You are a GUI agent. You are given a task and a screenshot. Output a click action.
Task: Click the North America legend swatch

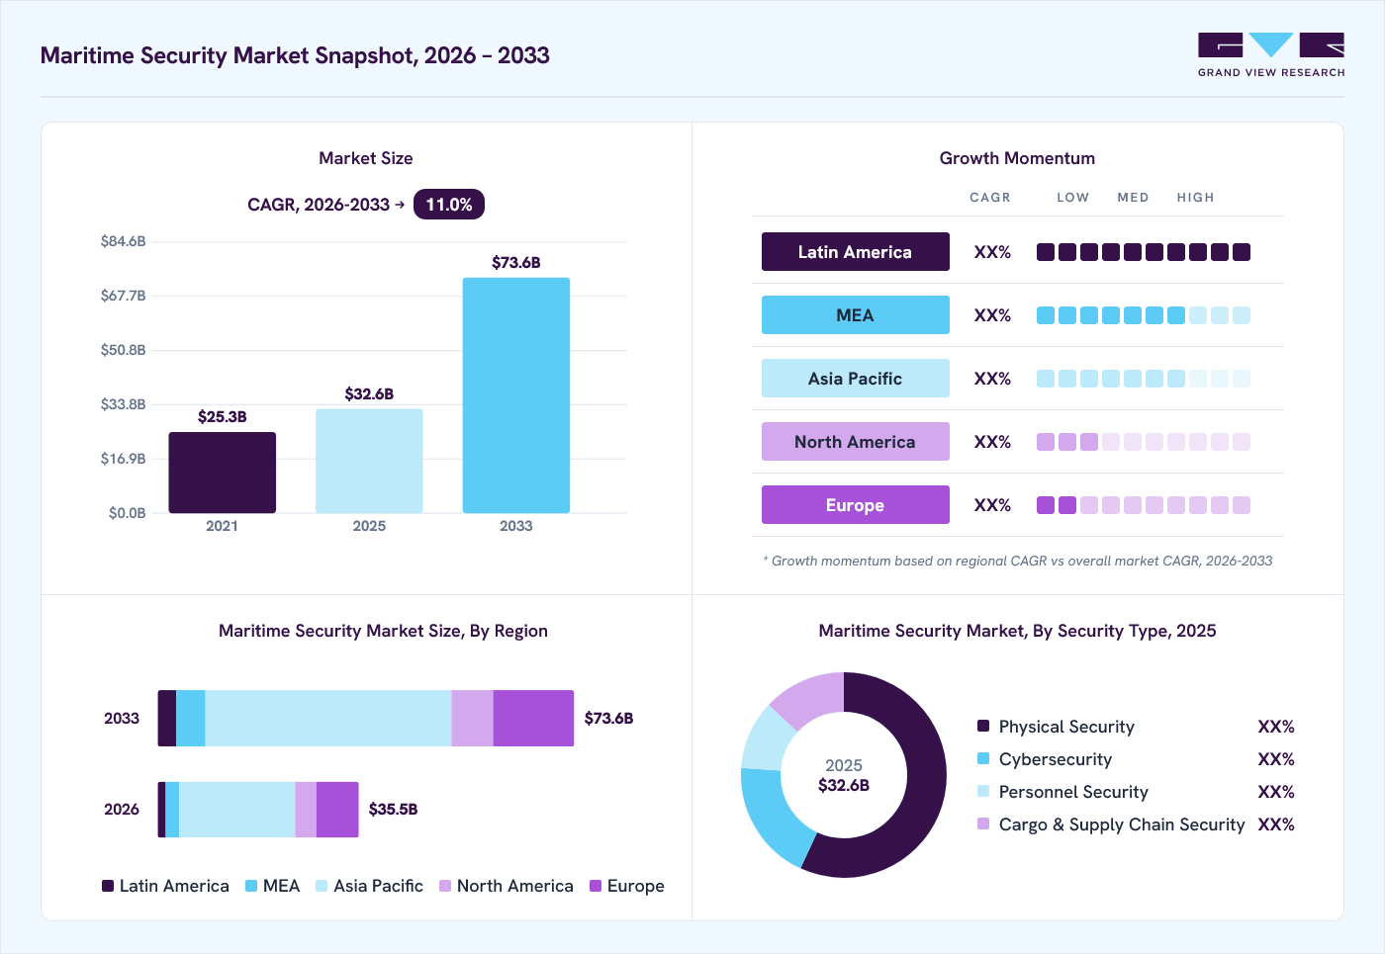point(445,886)
